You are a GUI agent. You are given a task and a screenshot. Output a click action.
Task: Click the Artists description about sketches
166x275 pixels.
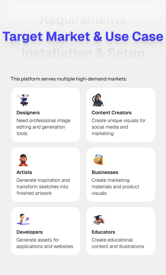coord(43,187)
